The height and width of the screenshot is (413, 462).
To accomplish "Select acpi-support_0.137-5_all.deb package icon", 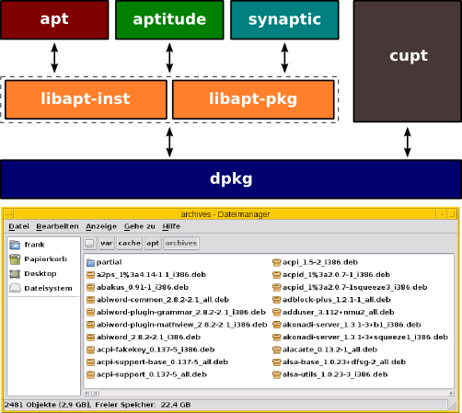I will click(90, 374).
